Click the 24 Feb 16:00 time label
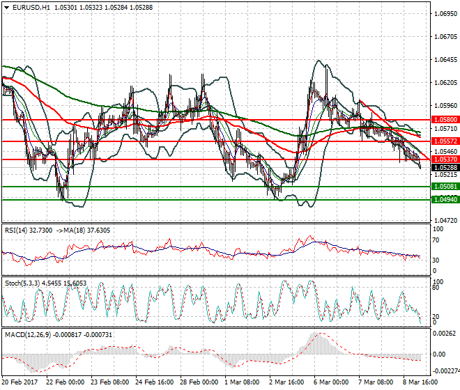This screenshot has height=390, width=460. pos(154,382)
